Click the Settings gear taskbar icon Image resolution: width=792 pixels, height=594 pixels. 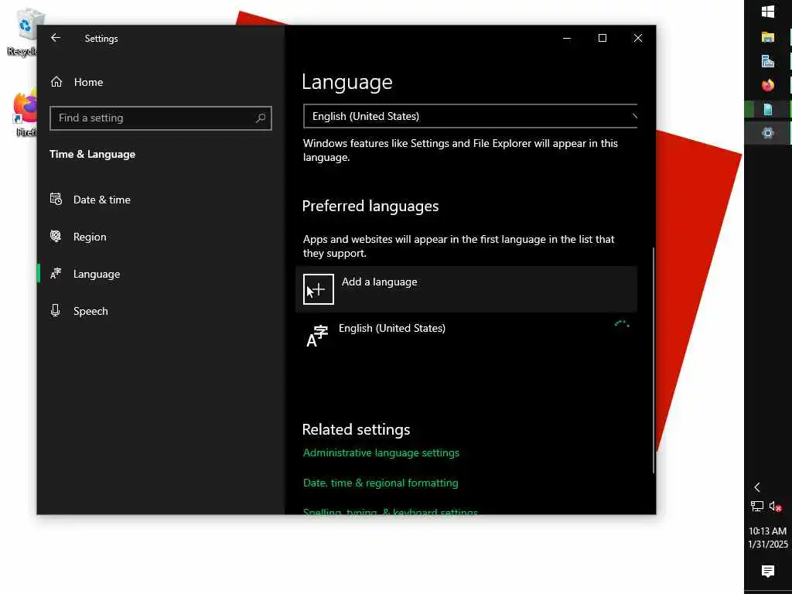coord(768,133)
